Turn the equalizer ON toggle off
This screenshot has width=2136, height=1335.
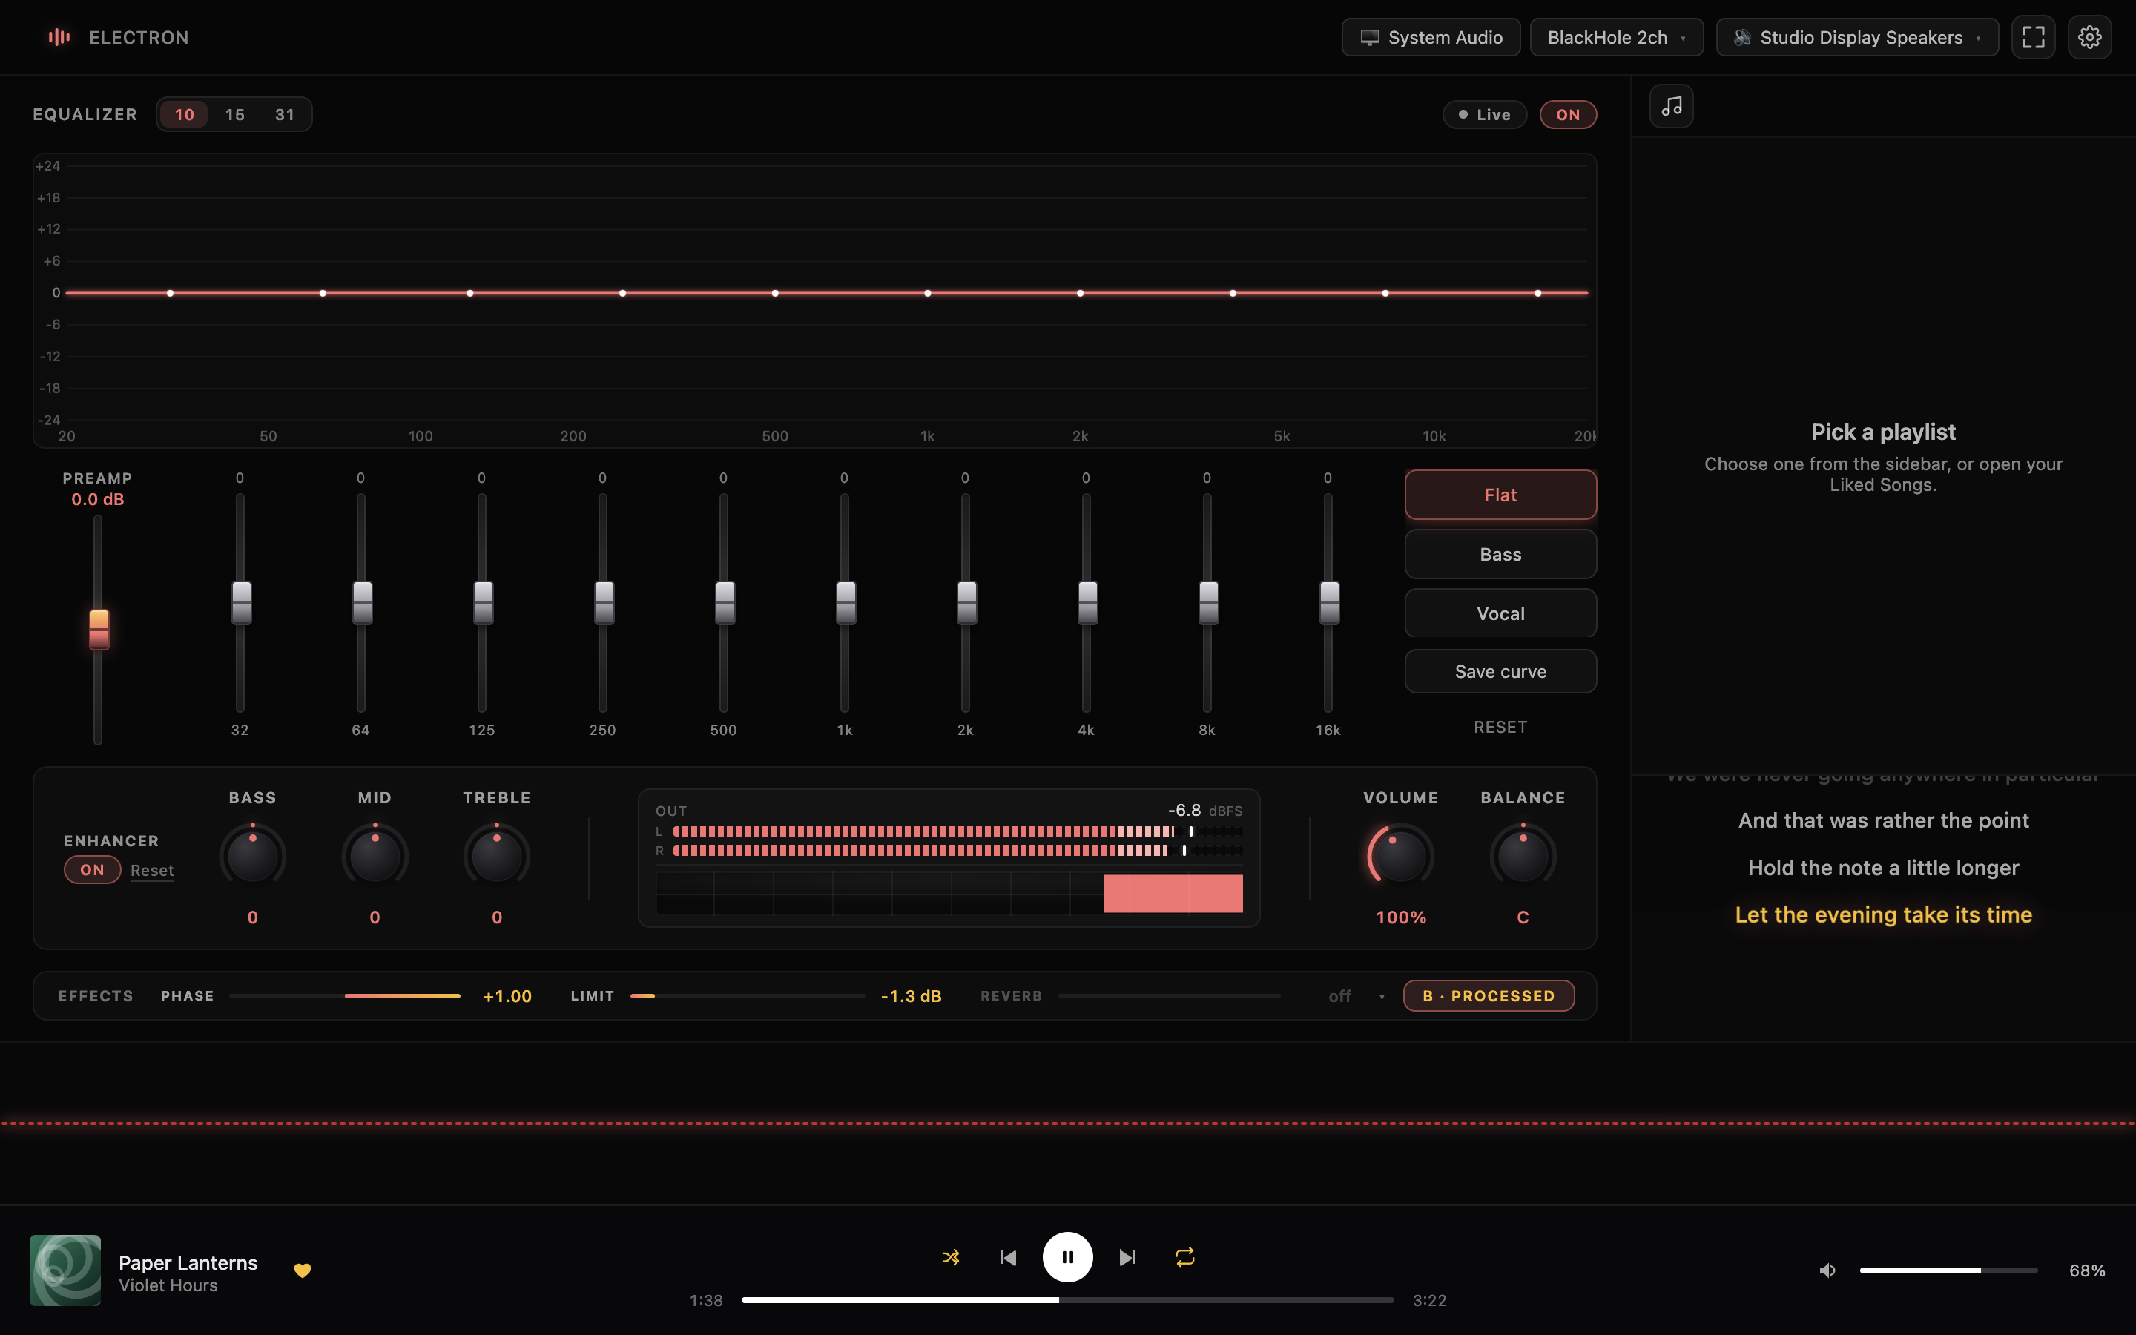pos(1568,115)
